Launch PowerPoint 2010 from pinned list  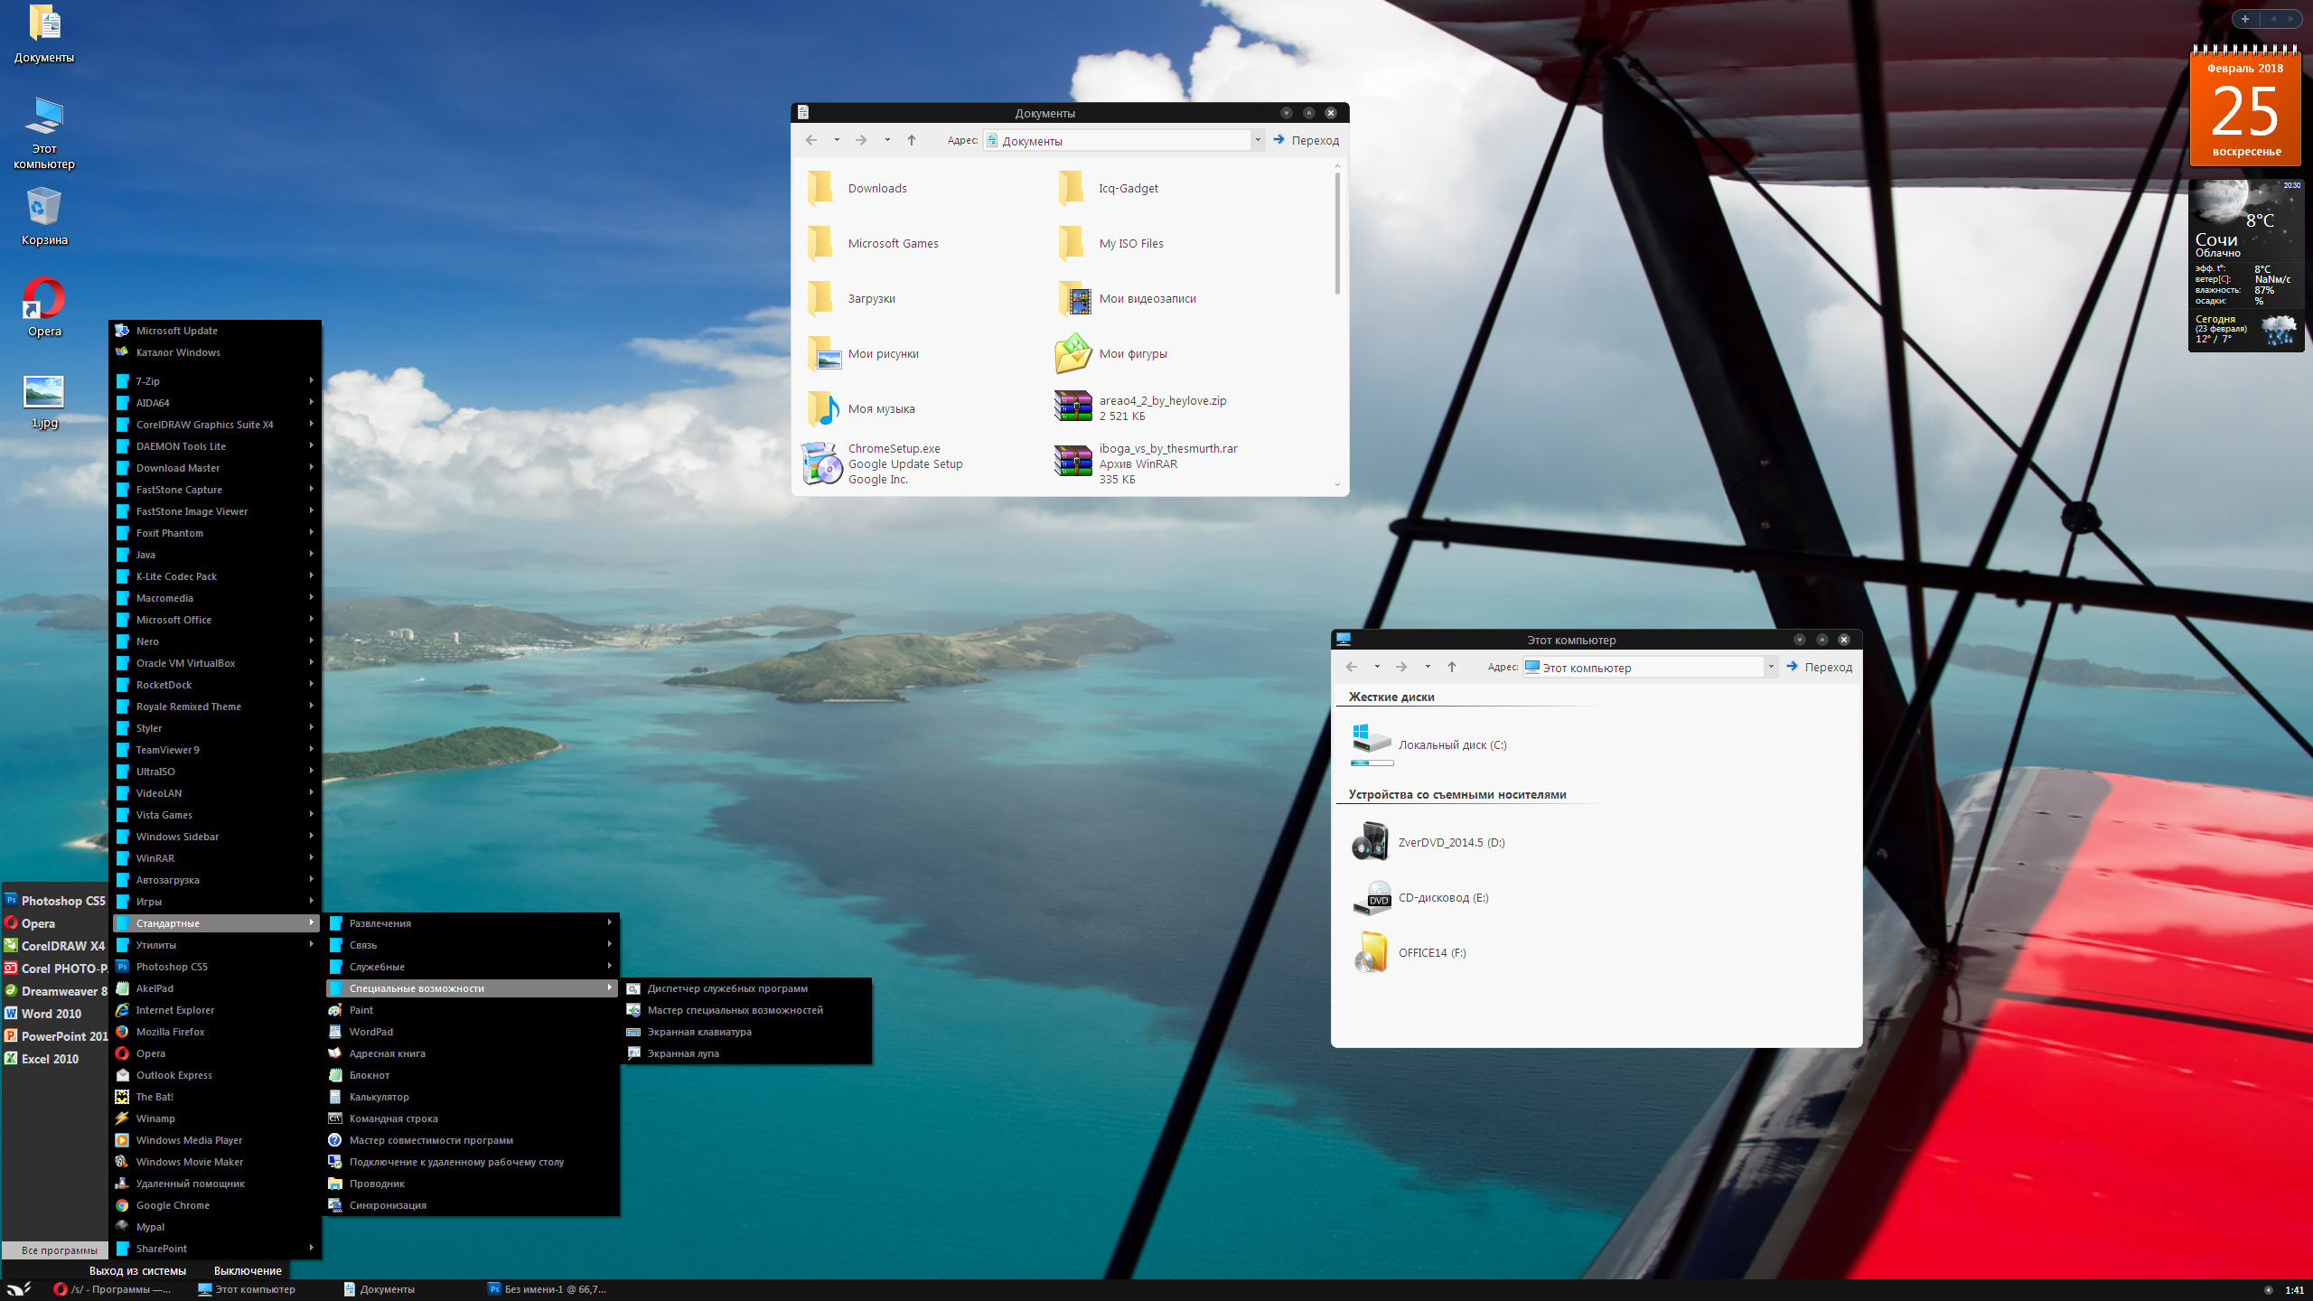click(x=56, y=1036)
